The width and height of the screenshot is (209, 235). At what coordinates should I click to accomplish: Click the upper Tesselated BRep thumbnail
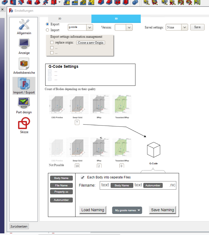point(123,105)
